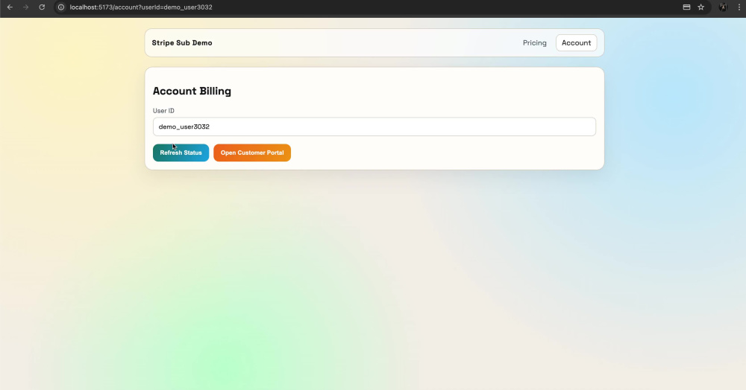
Task: Click into the User ID field
Action: tap(374, 127)
